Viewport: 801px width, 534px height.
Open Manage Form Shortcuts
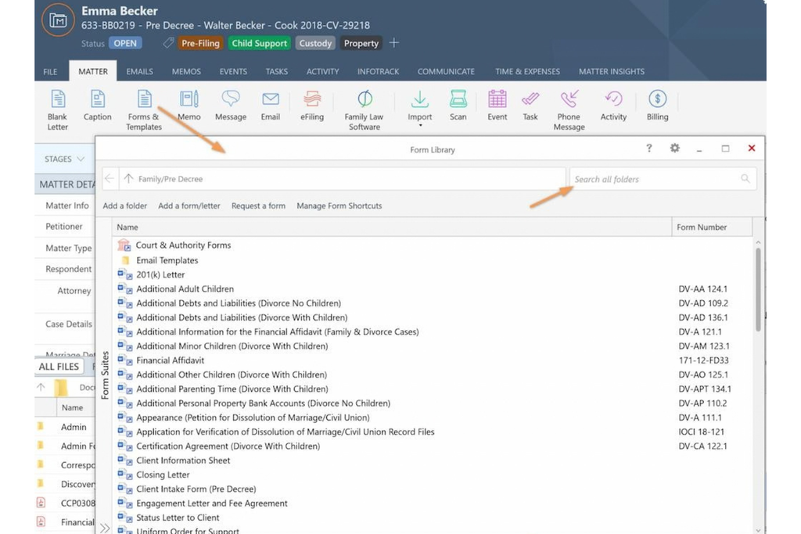[x=339, y=206]
